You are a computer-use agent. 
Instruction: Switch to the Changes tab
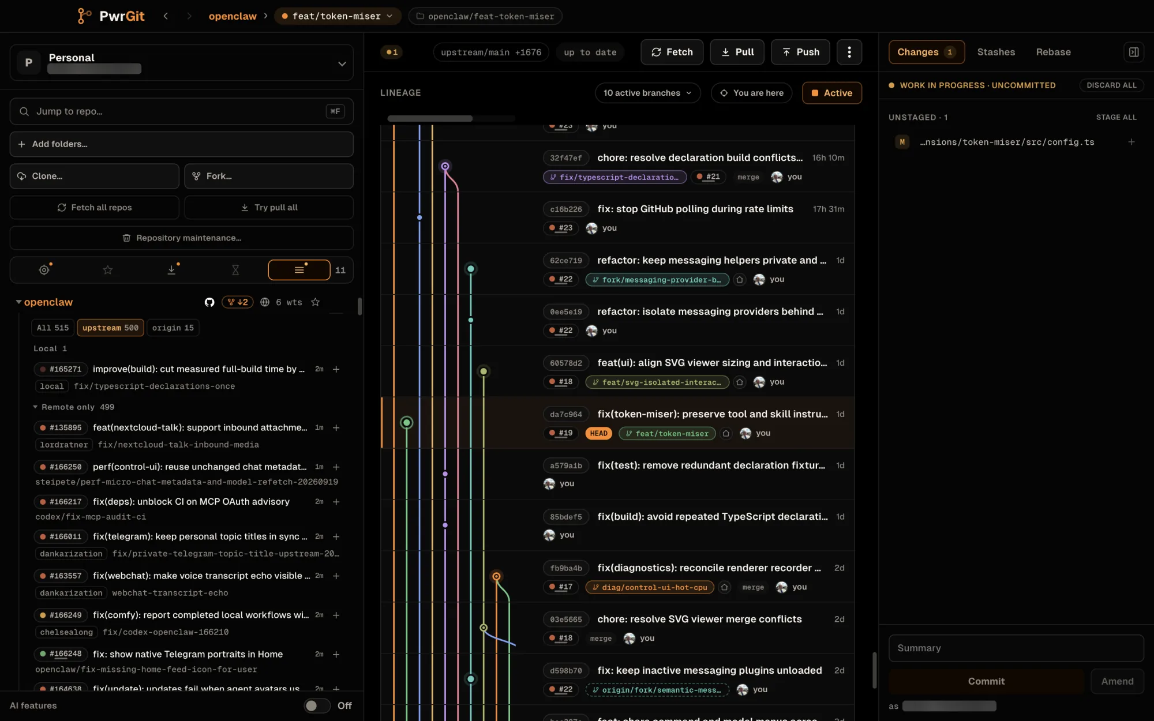[926, 52]
